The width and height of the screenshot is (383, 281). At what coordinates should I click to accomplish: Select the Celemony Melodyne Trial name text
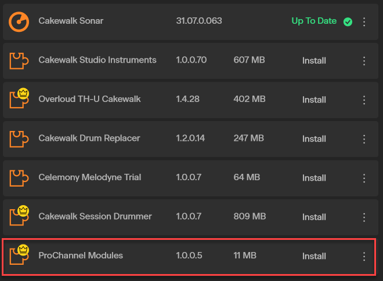(89, 177)
